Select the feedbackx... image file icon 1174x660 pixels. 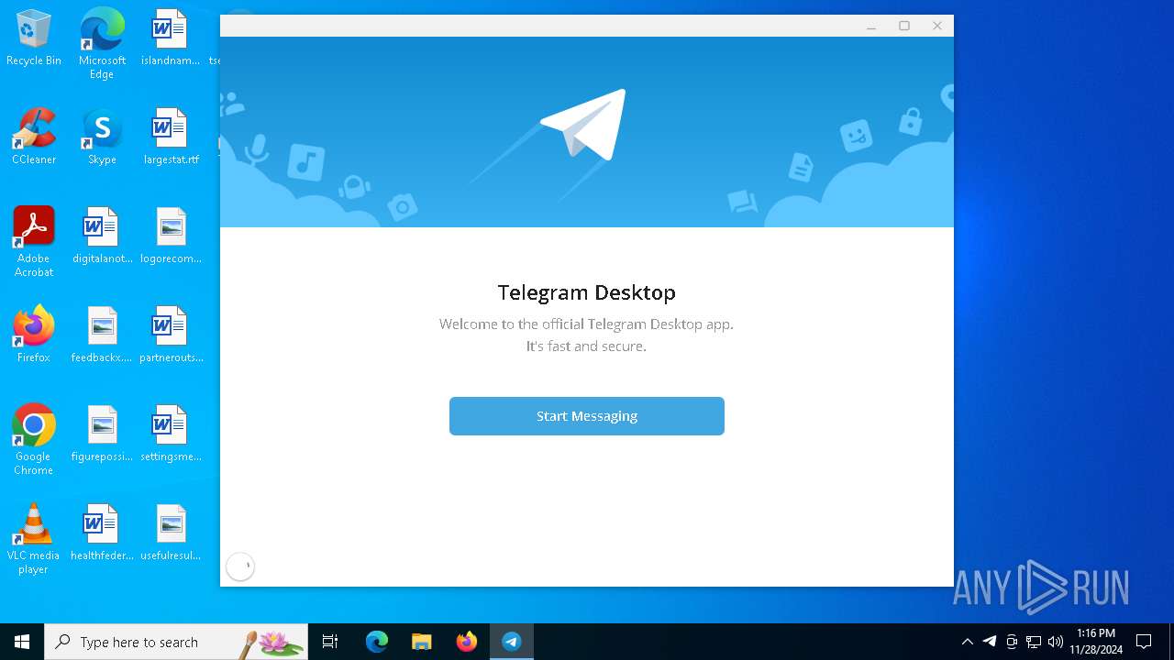click(102, 335)
